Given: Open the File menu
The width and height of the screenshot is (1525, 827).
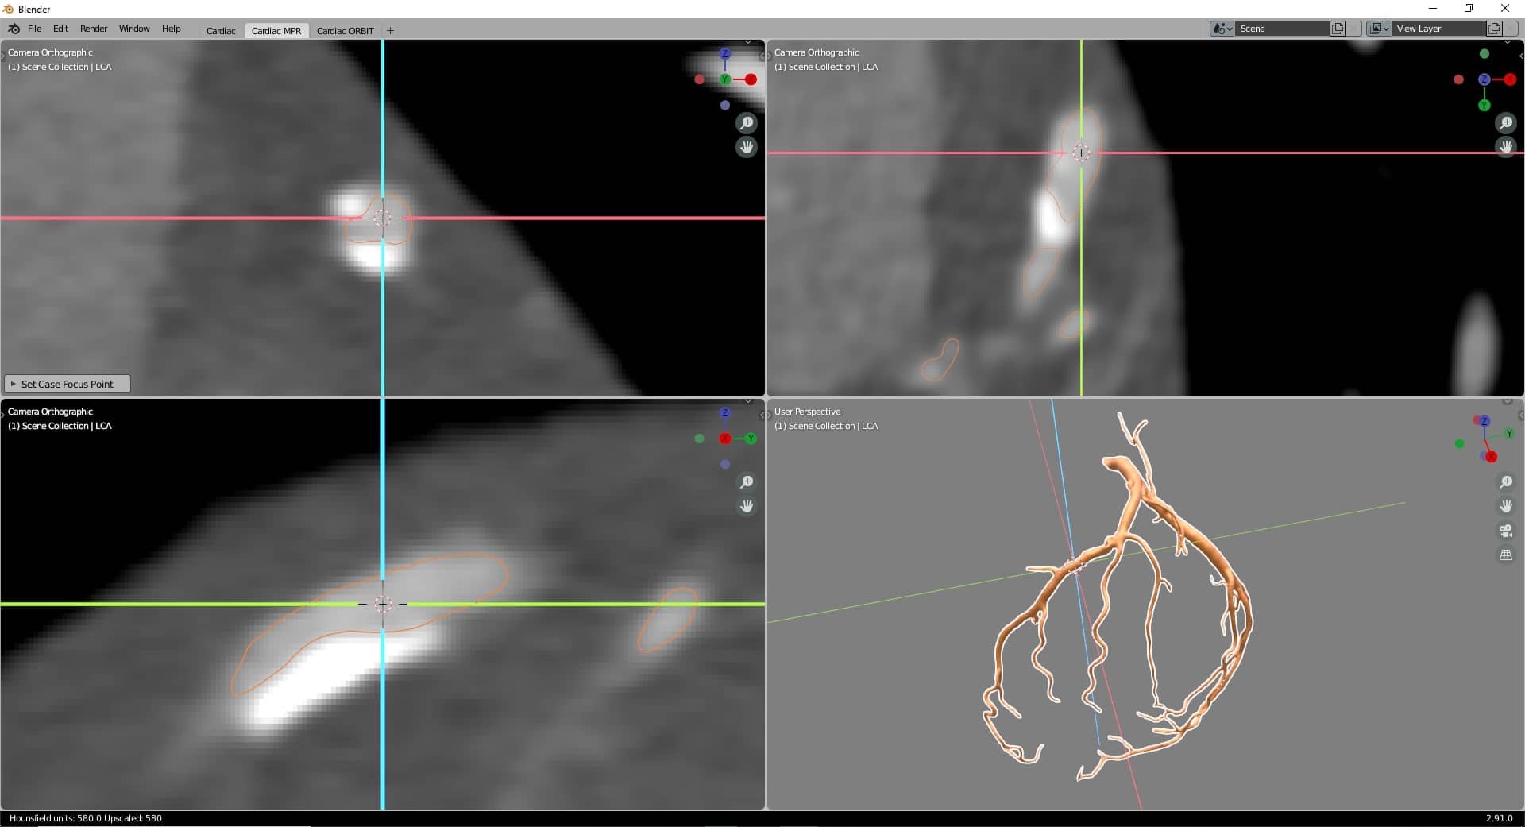Looking at the screenshot, I should [x=35, y=29].
